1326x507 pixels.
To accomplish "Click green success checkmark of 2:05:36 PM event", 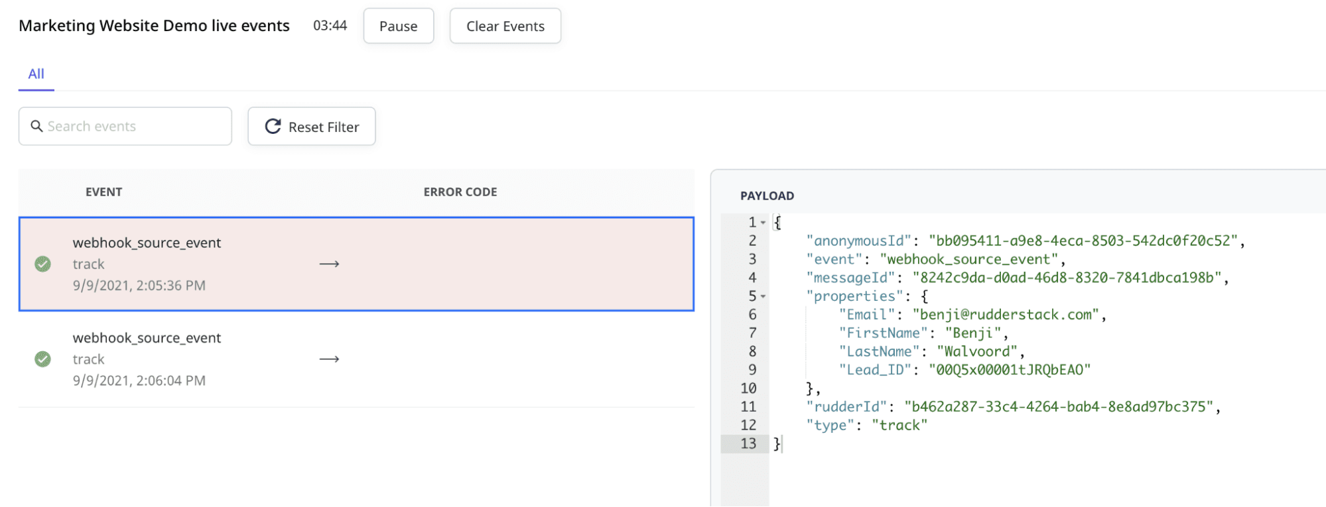I will coord(42,264).
